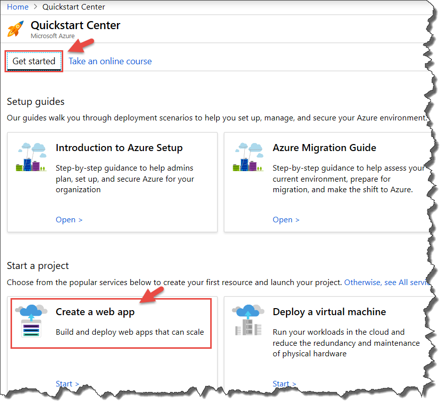Click the Deploy a virtual machine title
Image resolution: width=447 pixels, height=409 pixels.
pyautogui.click(x=329, y=312)
